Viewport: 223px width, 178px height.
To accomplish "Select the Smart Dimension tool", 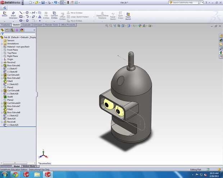I will [x=14, y=14].
